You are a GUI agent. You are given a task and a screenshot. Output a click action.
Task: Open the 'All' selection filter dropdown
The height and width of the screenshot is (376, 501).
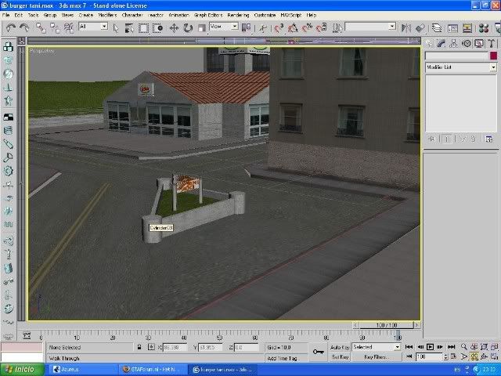tap(104, 27)
